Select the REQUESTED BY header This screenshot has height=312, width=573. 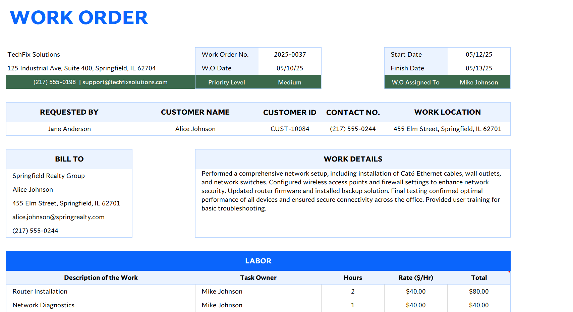[x=69, y=112]
